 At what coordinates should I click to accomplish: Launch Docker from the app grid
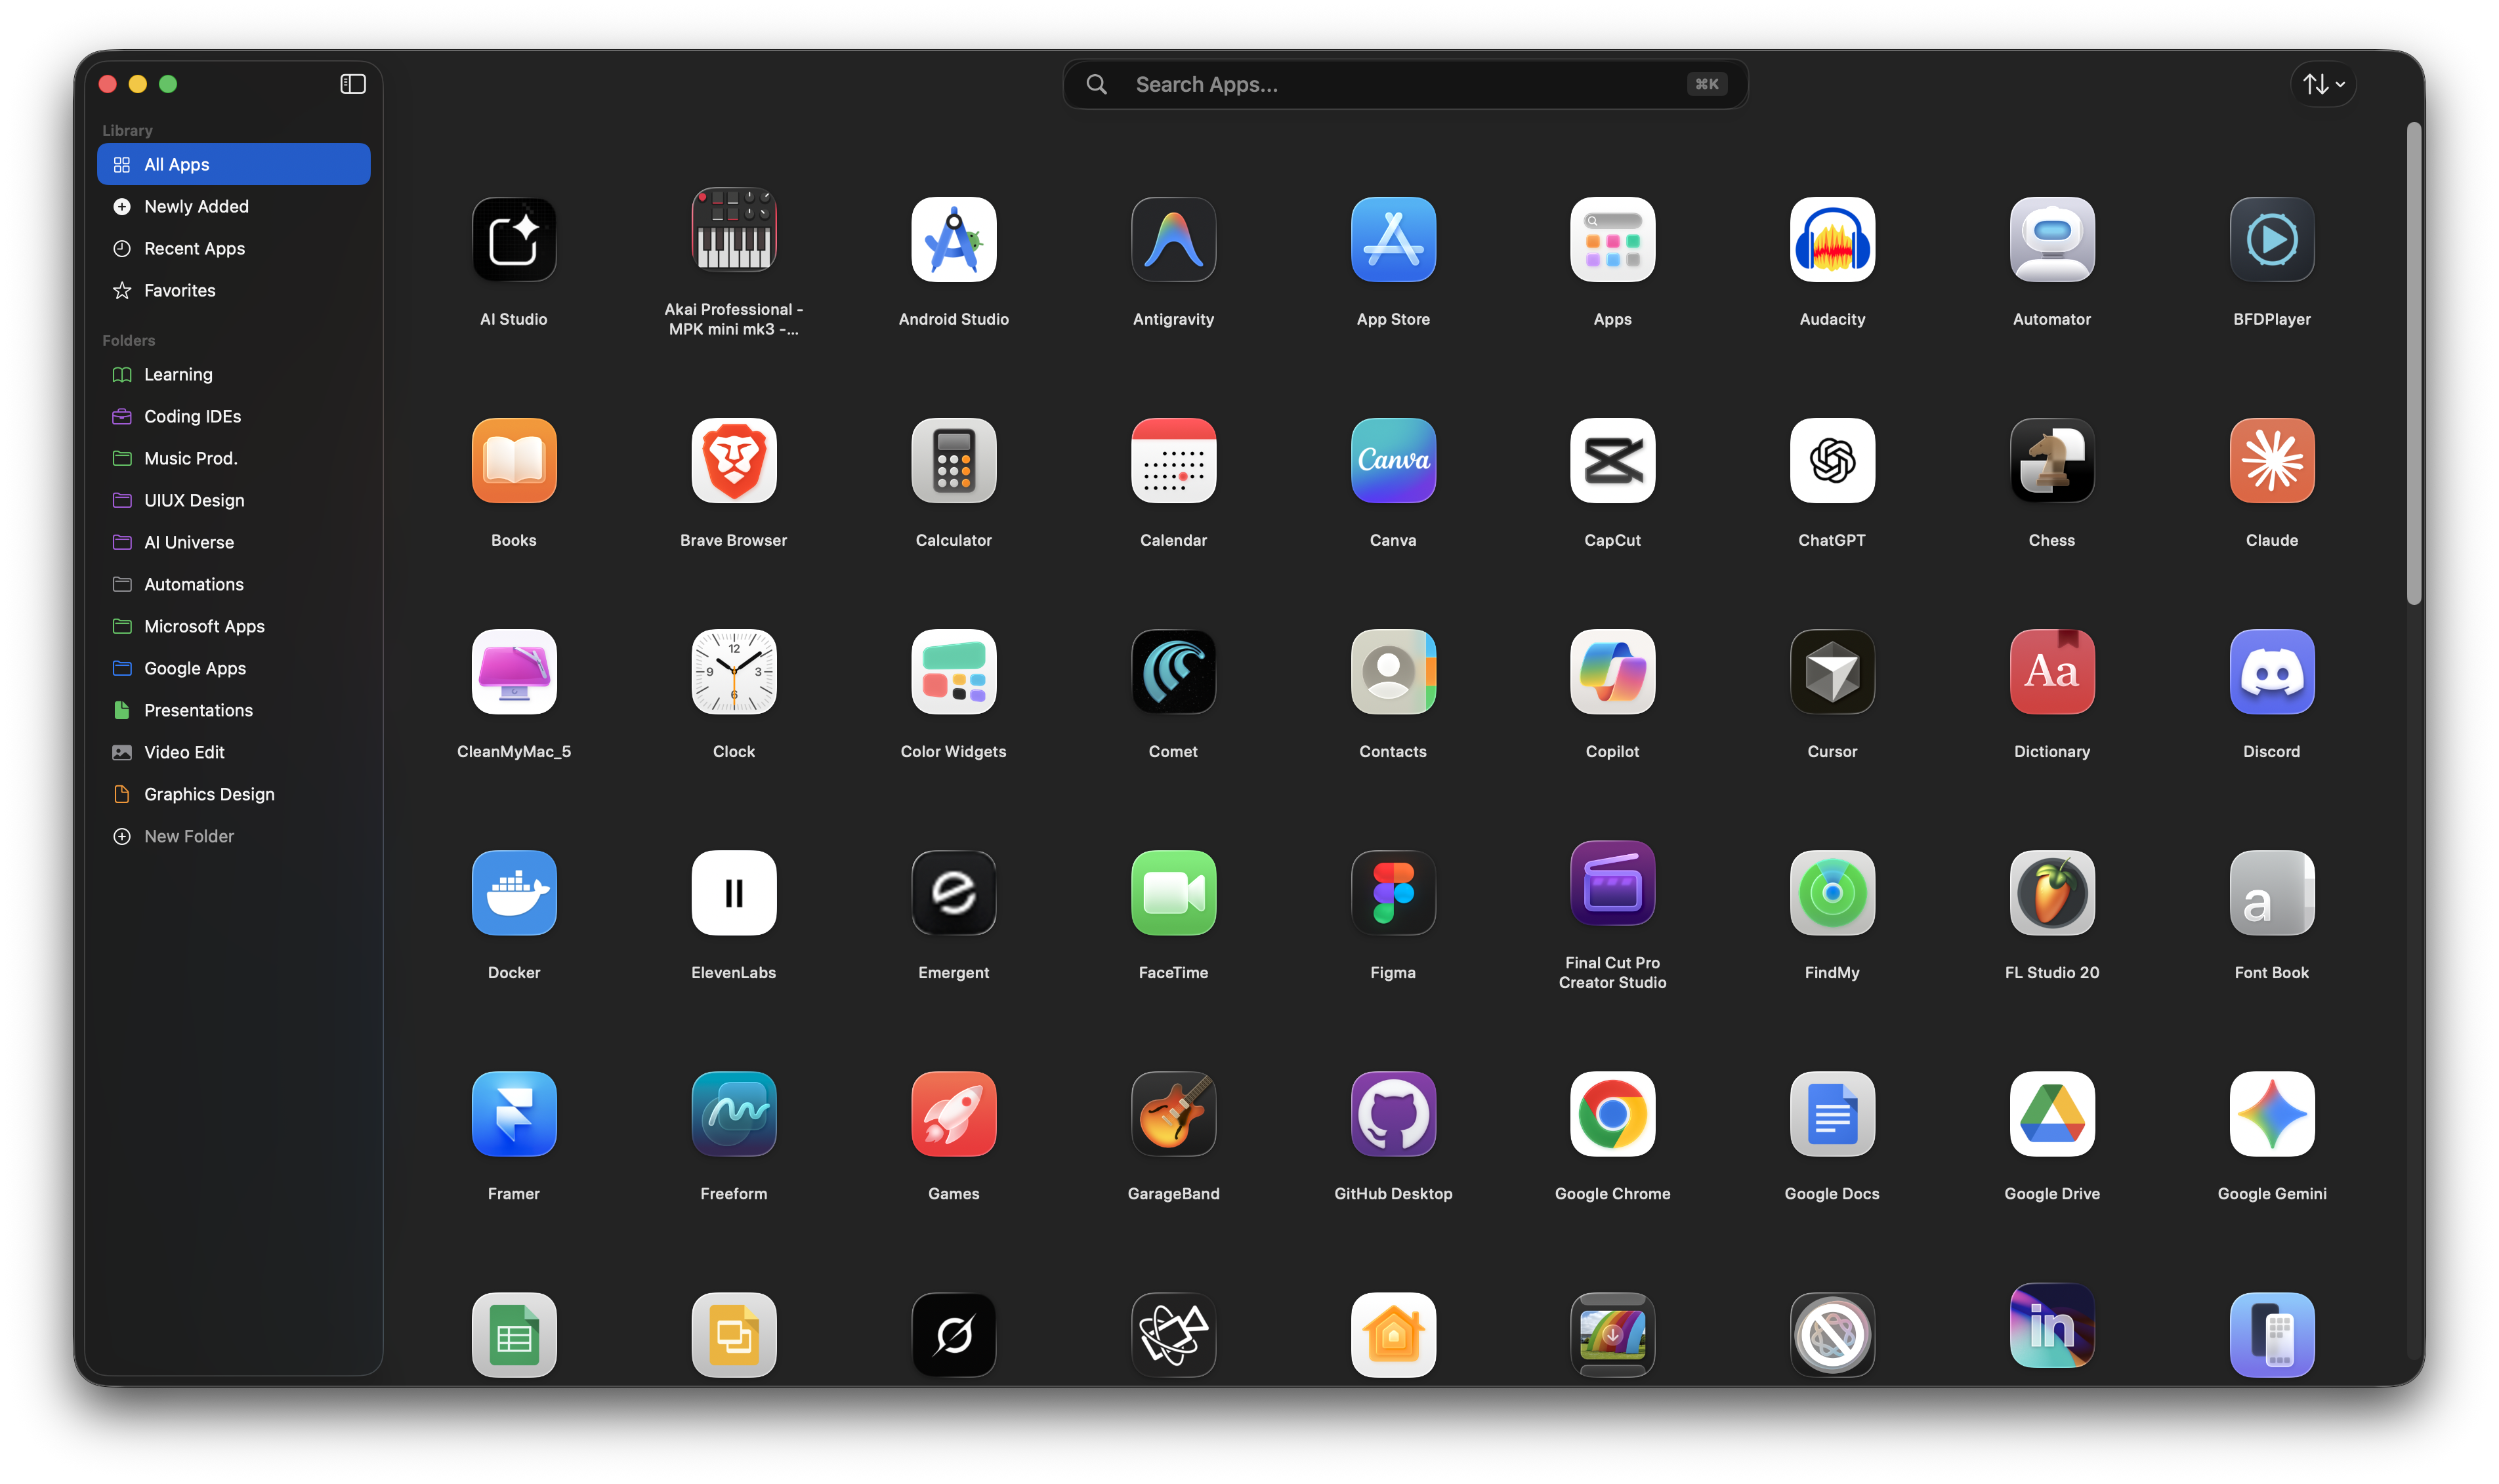point(513,893)
